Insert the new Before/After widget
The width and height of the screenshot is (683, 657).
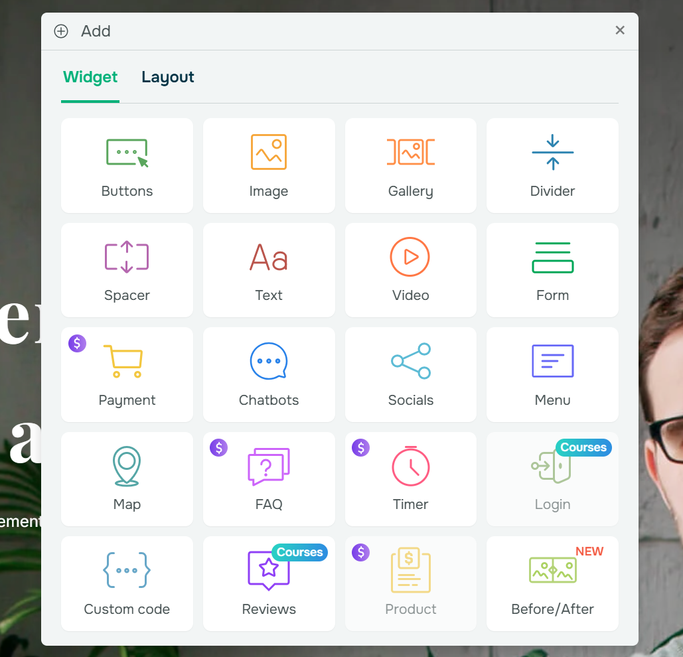click(552, 583)
